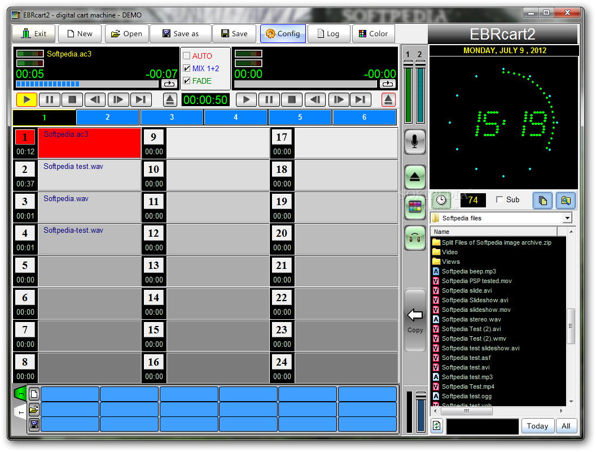Start playback on player 2
This screenshot has height=452, width=596.
tap(246, 99)
